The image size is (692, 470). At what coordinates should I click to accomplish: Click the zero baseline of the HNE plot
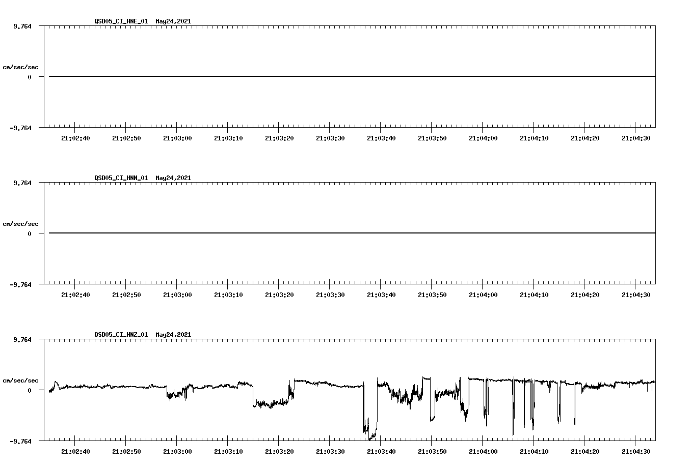tap(204, 75)
